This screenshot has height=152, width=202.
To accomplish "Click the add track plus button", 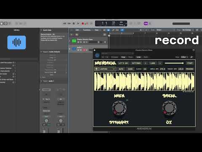I will [72, 35].
